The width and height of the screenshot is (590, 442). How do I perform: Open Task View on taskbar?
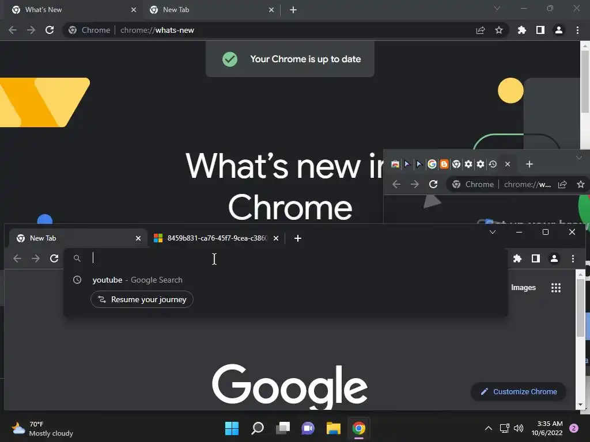point(283,428)
